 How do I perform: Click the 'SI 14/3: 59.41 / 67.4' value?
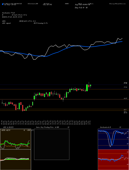tap(19, 15)
